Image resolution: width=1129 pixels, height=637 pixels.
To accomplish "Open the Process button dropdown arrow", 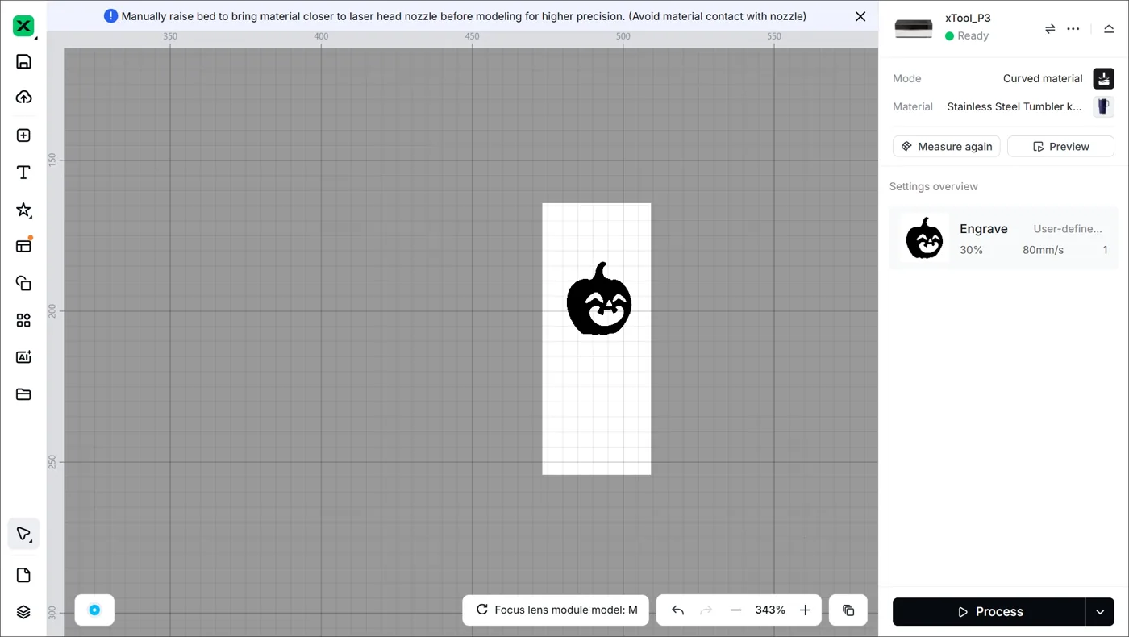I will (x=1100, y=612).
